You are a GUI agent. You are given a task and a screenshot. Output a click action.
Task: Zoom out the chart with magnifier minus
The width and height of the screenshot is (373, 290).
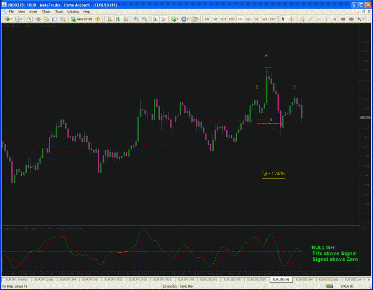pyautogui.click(x=144, y=19)
